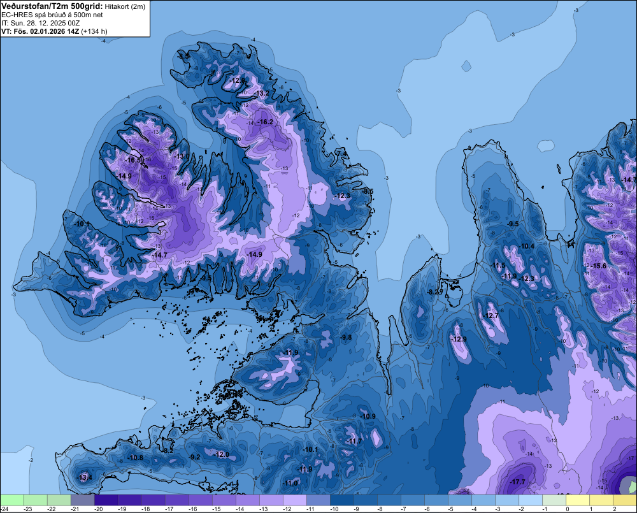Click the legend color swatch starting at -7
637x513 pixels.
[x=413, y=500]
